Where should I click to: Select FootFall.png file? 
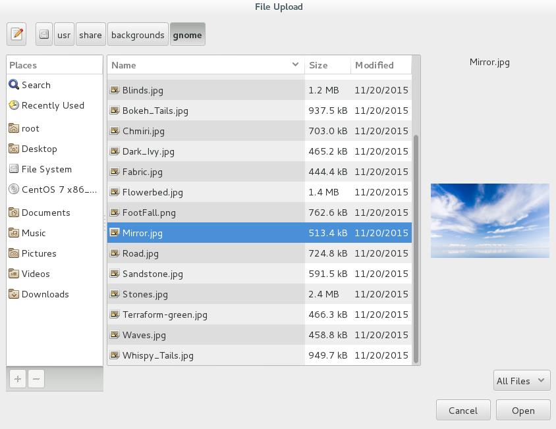259,213
